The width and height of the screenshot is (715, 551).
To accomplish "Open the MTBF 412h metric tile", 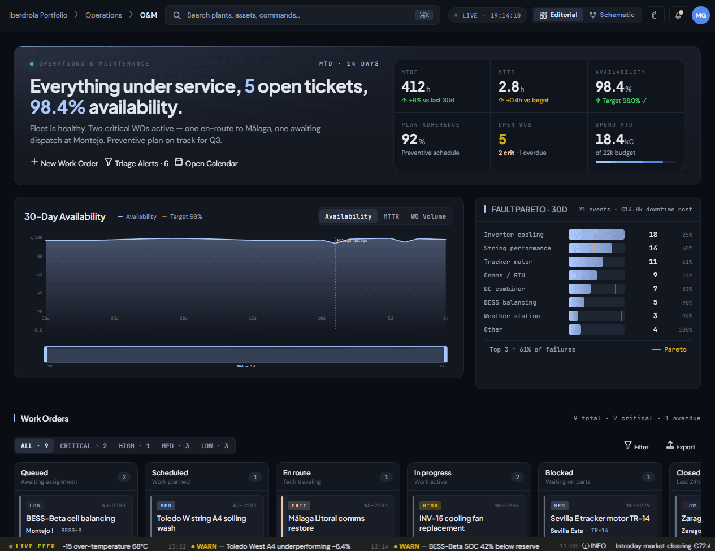I will pos(442,87).
